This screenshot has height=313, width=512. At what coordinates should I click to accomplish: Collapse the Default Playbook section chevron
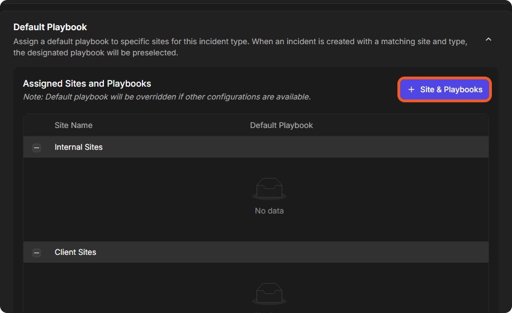[489, 40]
